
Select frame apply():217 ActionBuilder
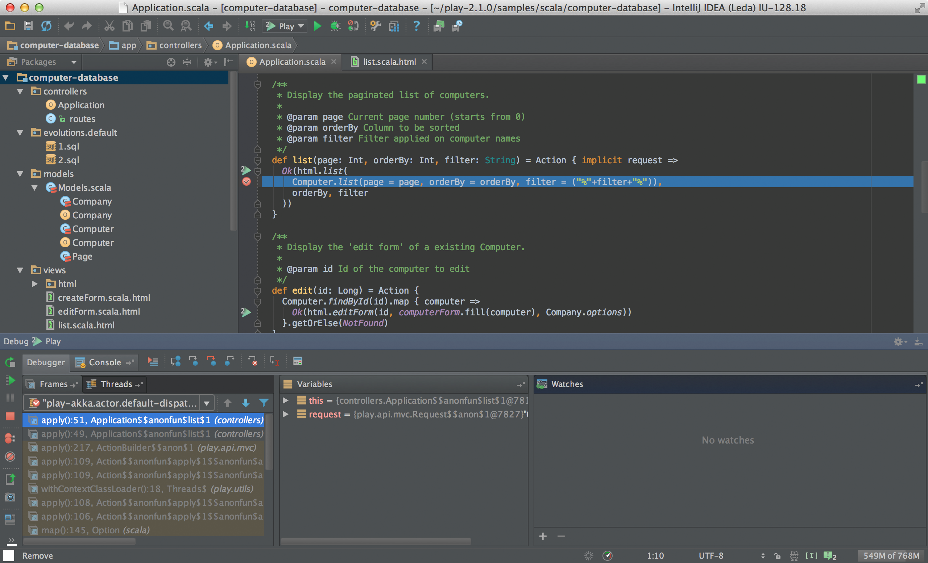144,448
